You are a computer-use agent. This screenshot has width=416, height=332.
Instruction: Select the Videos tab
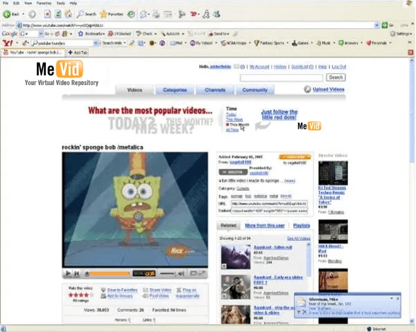pos(135,90)
